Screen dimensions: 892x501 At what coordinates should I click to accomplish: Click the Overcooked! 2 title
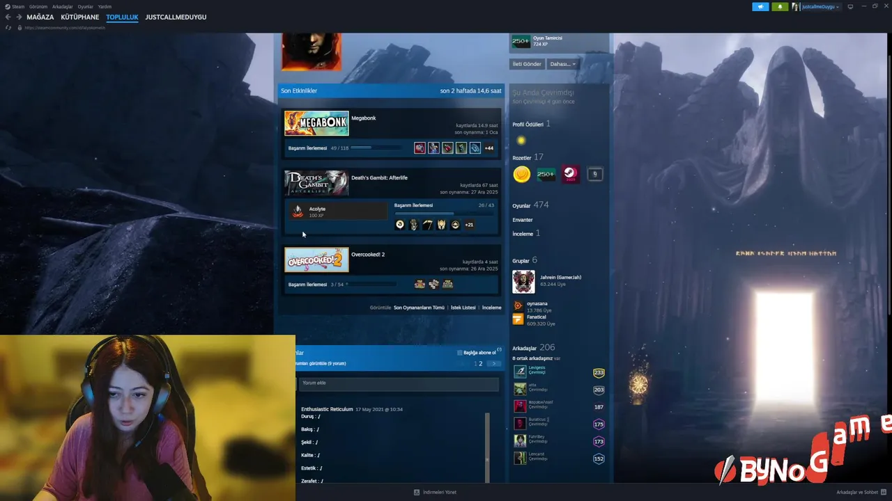[x=368, y=255]
